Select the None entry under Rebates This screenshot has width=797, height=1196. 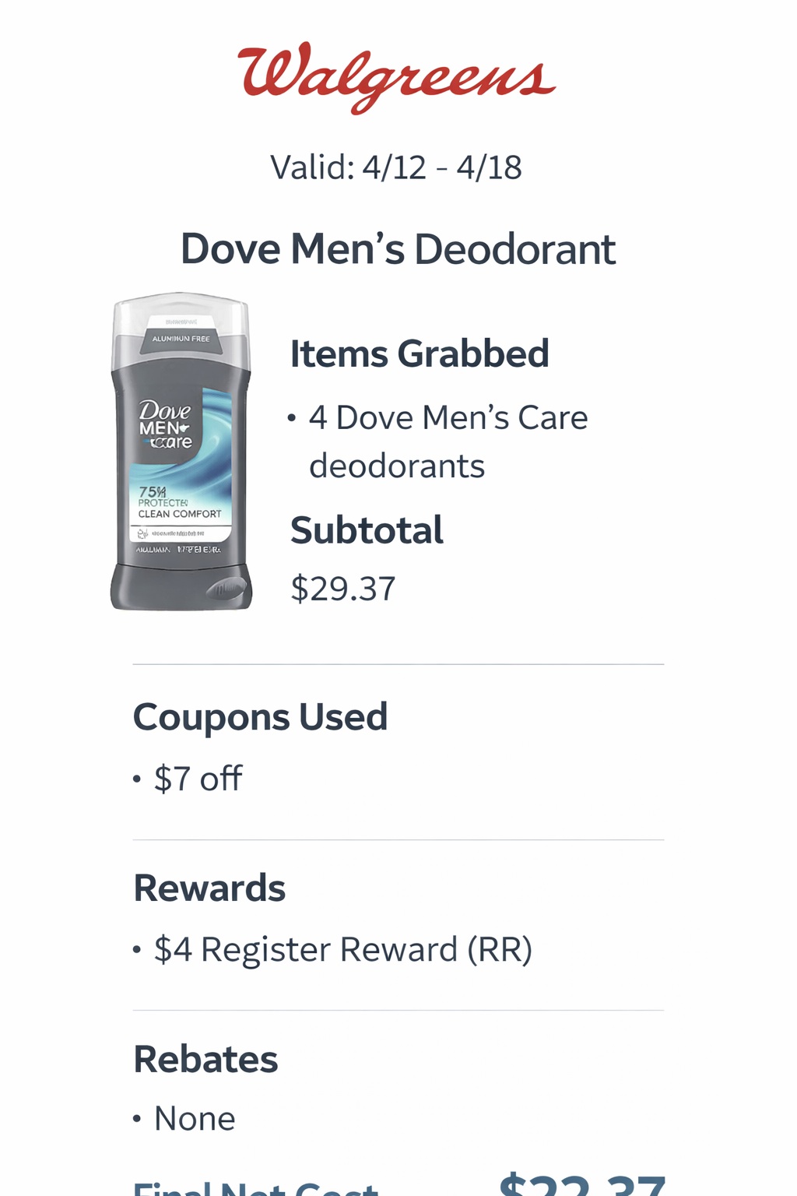195,1119
